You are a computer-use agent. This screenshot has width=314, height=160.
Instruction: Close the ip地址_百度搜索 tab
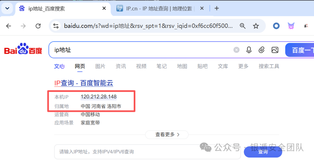coord(104,8)
